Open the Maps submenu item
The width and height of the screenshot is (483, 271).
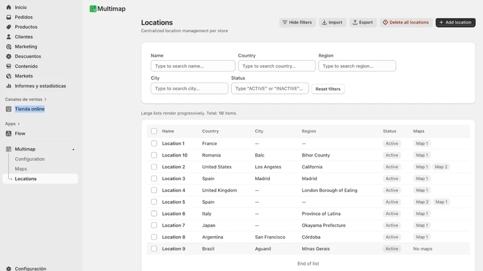tap(21, 169)
